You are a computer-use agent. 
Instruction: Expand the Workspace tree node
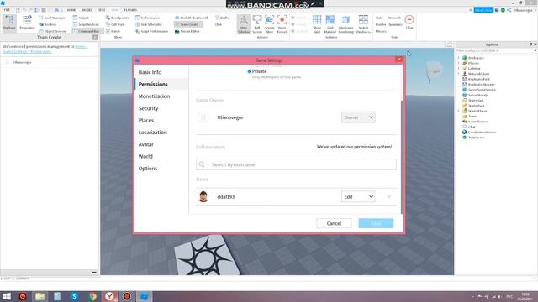pos(459,58)
